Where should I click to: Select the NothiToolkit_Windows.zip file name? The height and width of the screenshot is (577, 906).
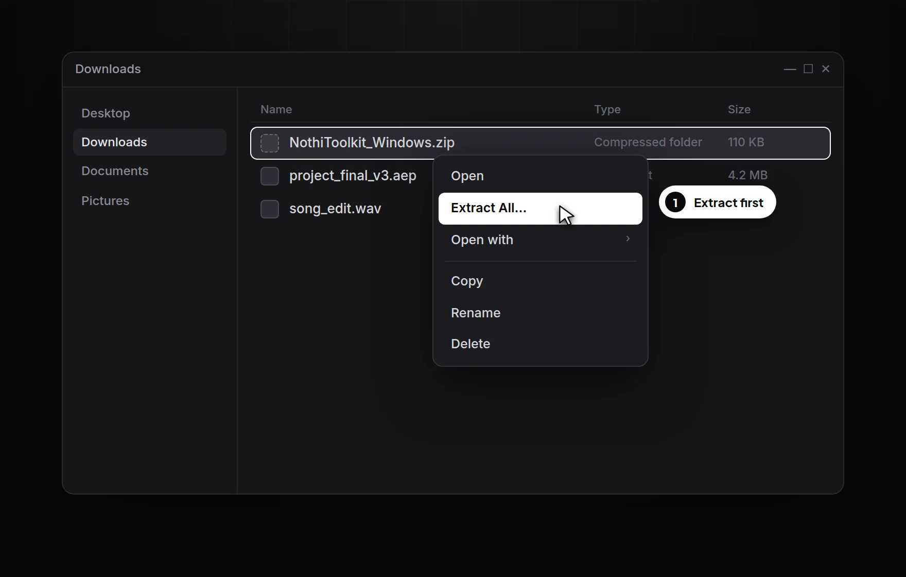pyautogui.click(x=372, y=142)
